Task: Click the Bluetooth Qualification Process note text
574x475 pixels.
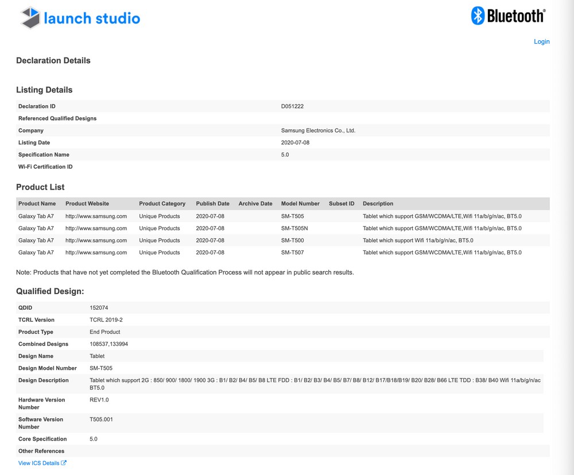Action: pos(185,272)
